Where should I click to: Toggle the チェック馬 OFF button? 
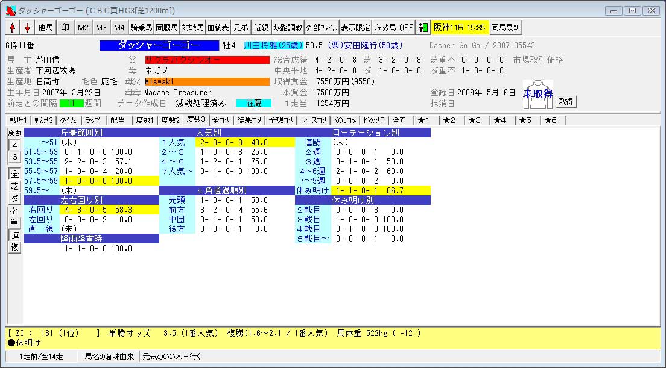tap(393, 28)
